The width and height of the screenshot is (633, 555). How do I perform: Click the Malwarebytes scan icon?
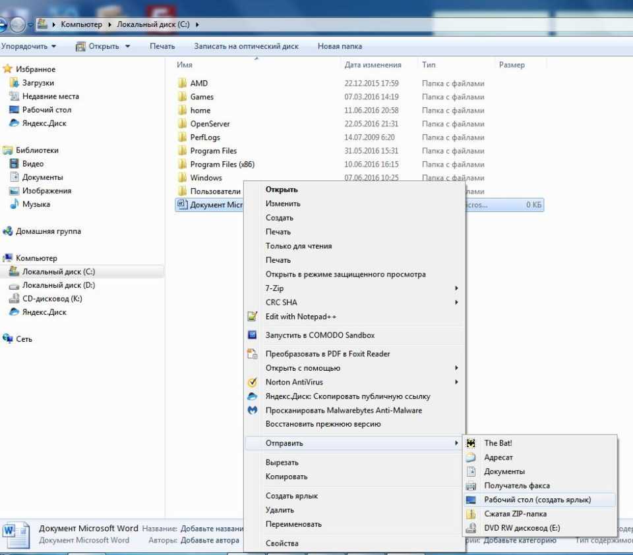point(252,410)
